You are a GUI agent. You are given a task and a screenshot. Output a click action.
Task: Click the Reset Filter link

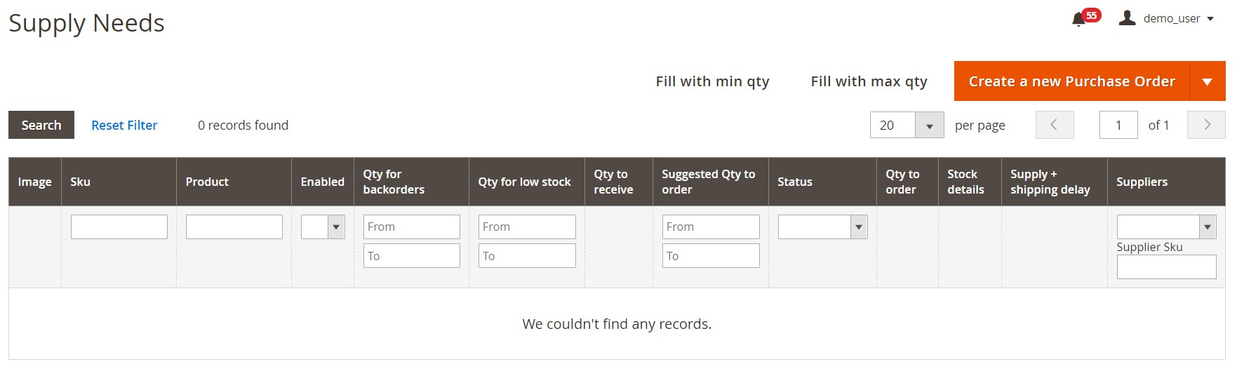click(124, 125)
